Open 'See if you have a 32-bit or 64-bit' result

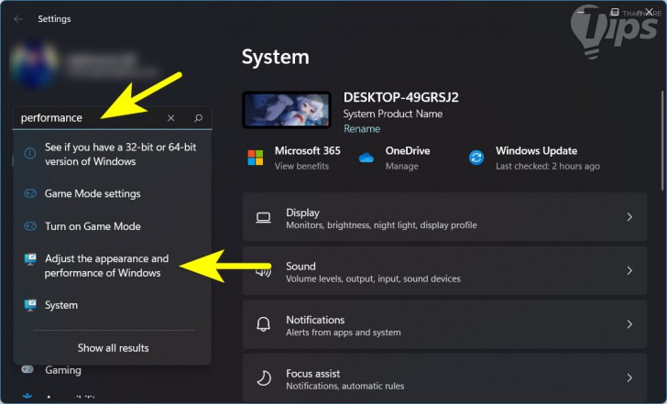(x=113, y=154)
